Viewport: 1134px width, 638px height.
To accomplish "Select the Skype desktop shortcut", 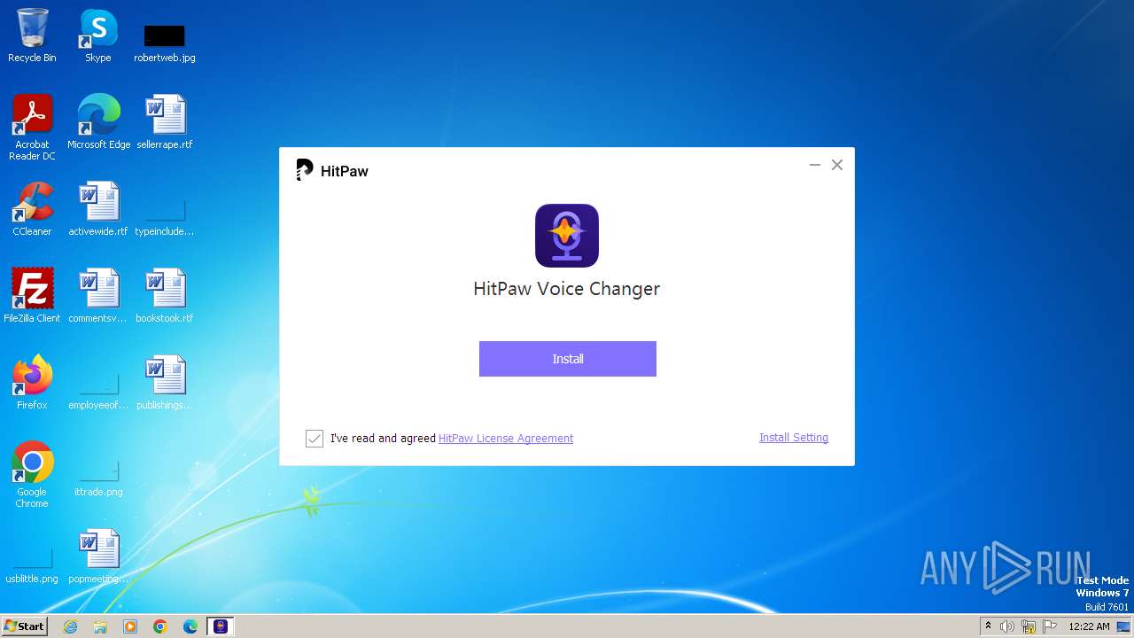I will click(x=98, y=35).
